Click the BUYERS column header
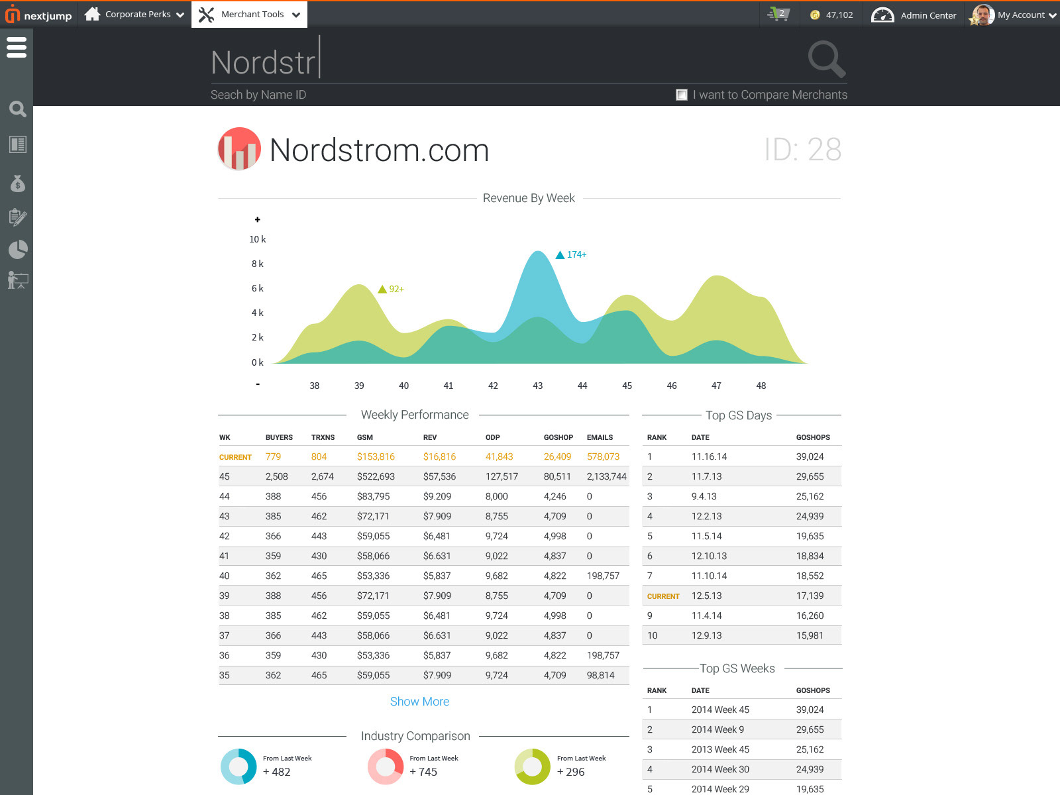 pos(279,437)
